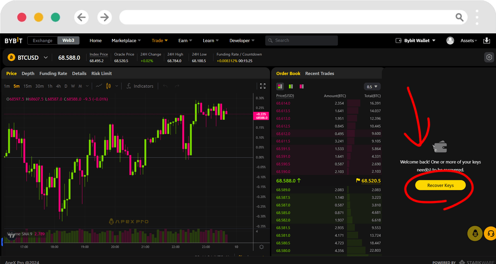Open the download app icon
Viewport: 496px width, 264px height.
pos(486,41)
